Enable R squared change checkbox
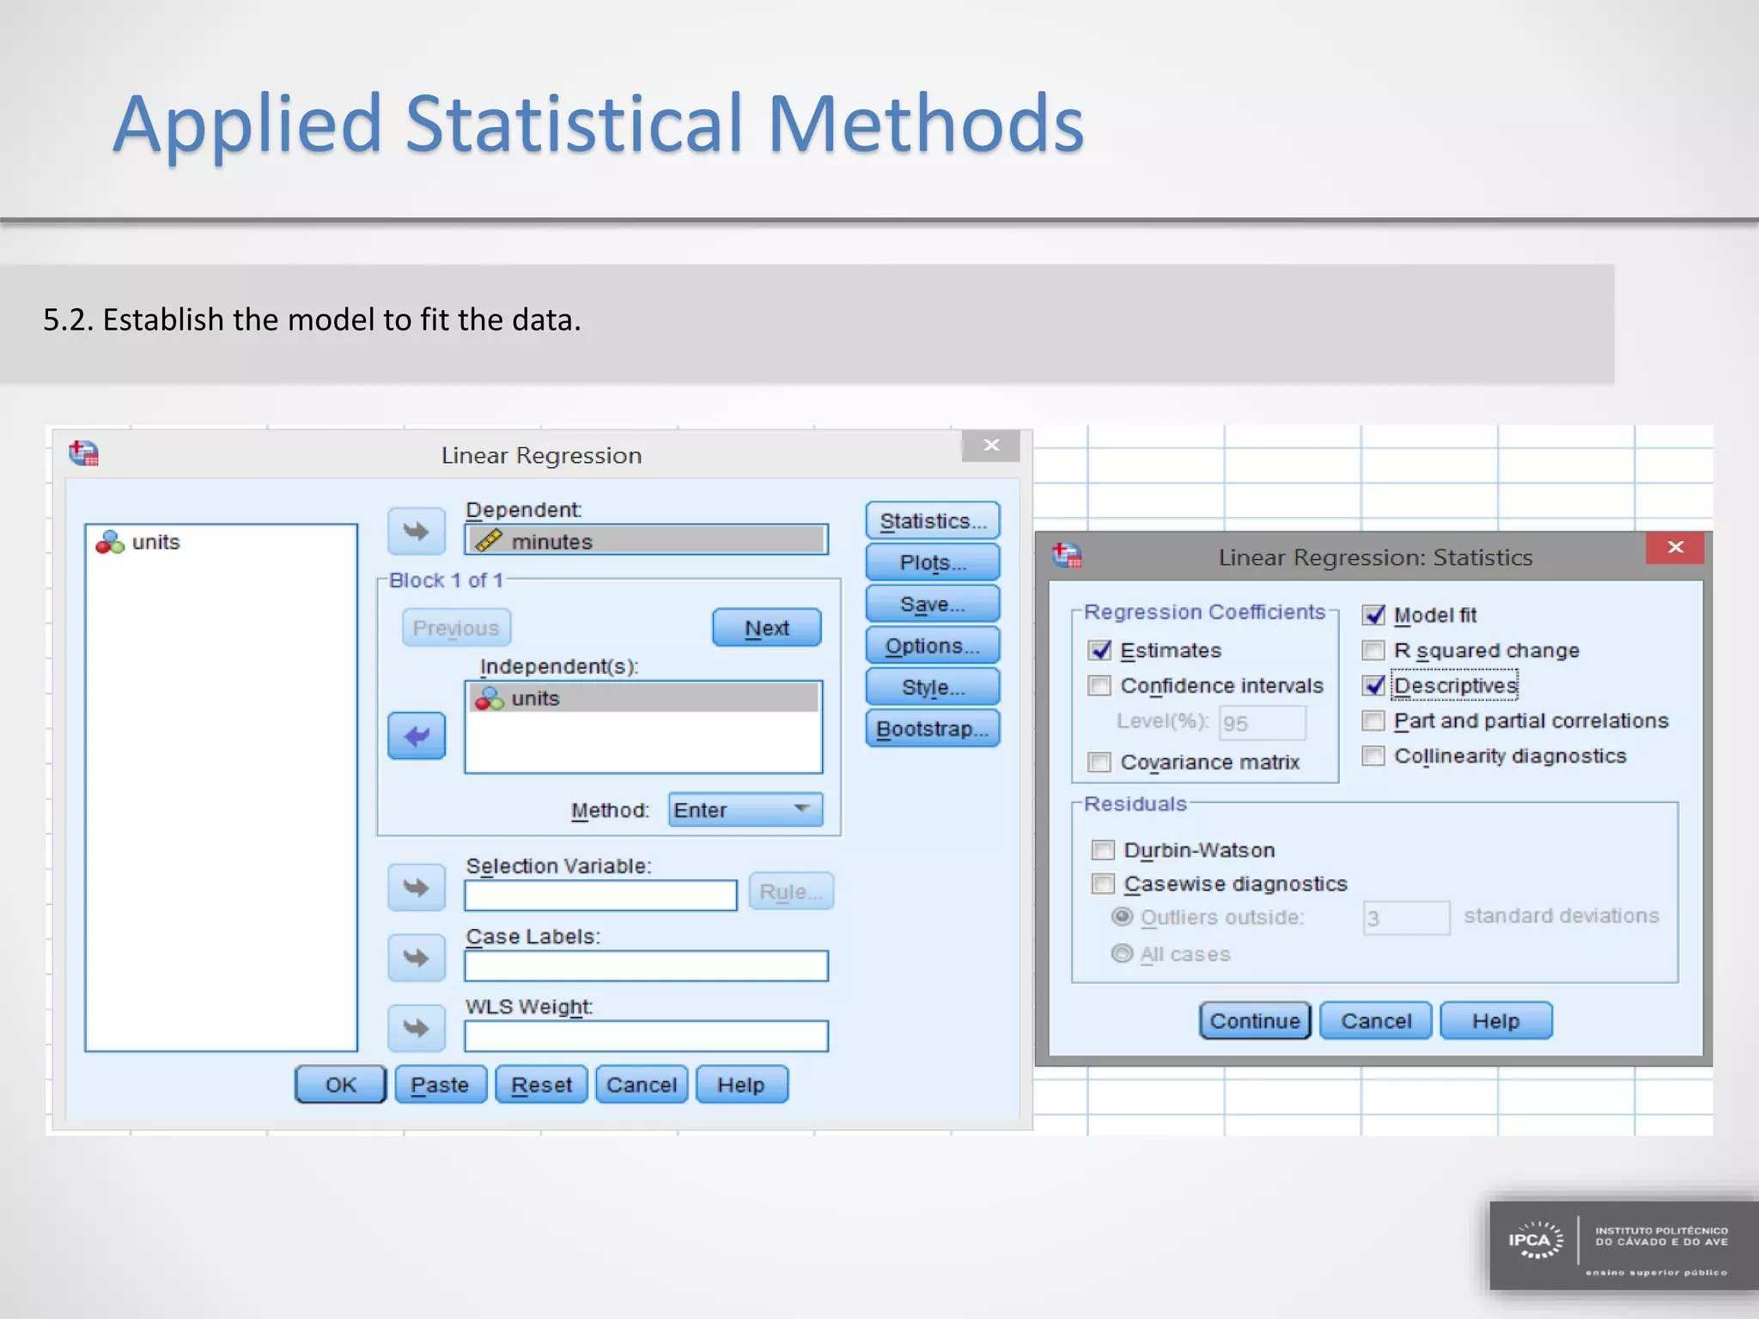 point(1373,650)
